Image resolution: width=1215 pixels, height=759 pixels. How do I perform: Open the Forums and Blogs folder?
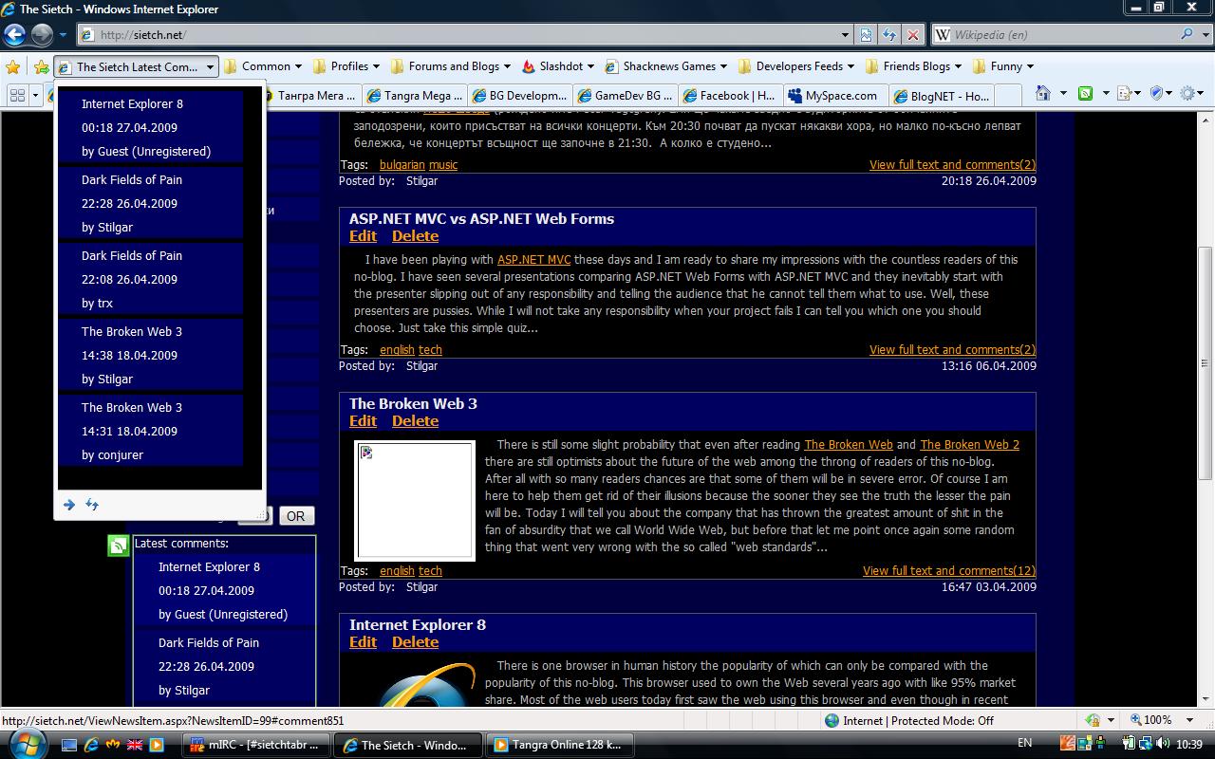(x=450, y=66)
